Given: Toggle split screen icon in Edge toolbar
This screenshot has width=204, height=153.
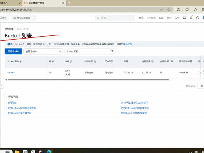Looking at the screenshot, I should point(187,10).
